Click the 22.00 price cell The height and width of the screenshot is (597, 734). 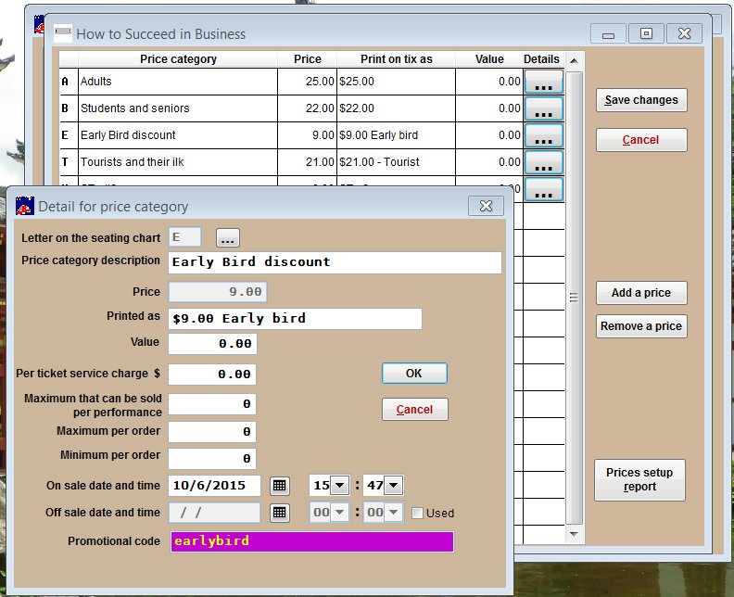pyautogui.click(x=307, y=108)
